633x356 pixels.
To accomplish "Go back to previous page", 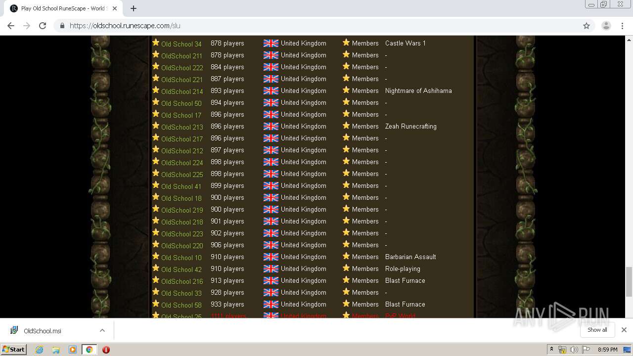I will click(x=11, y=26).
